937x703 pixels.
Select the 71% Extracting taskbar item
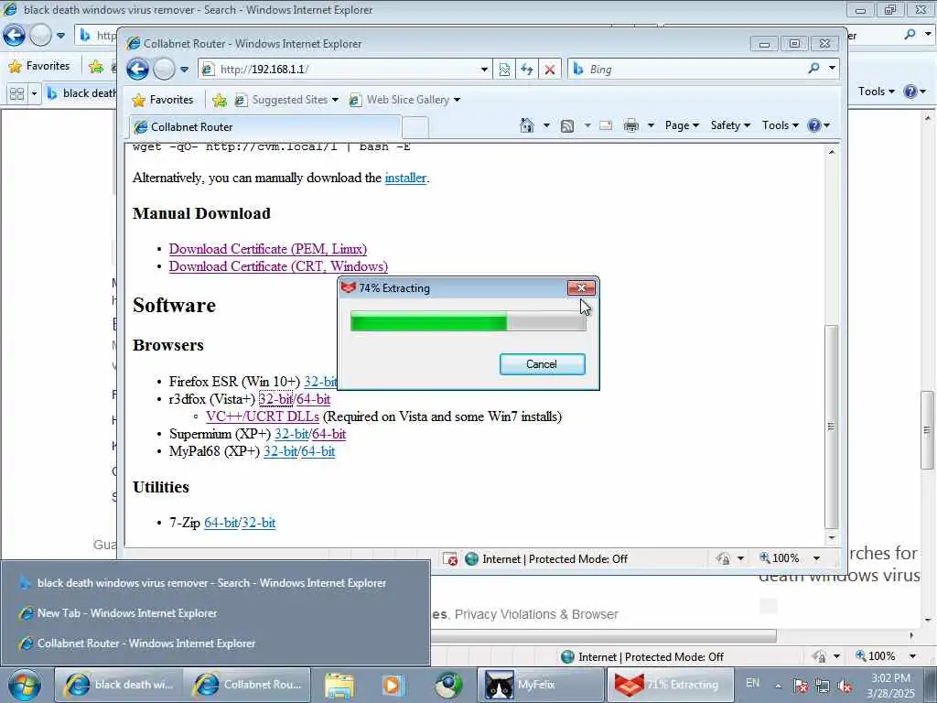pyautogui.click(x=670, y=685)
